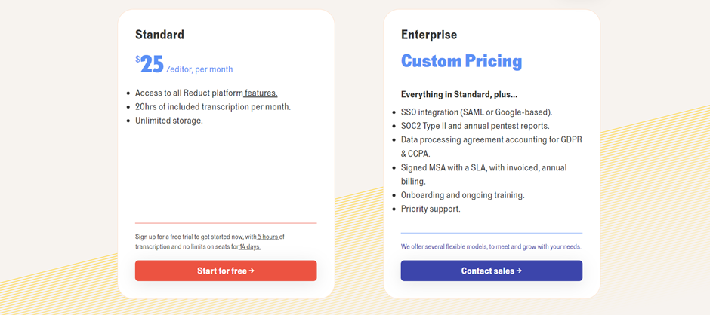Screen dimensions: 710x315
Task: Click the flexible models note above Contact sales
Action: pyautogui.click(x=491, y=246)
